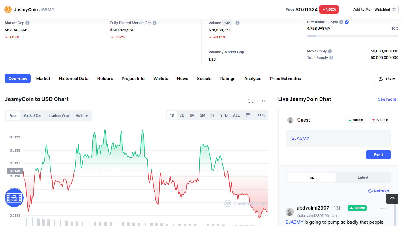Open the Holders tab
This screenshot has width=403, height=226.
[x=105, y=79]
